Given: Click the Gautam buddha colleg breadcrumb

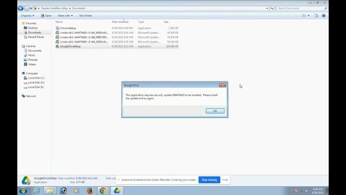Looking at the screenshot, I should (54, 8).
